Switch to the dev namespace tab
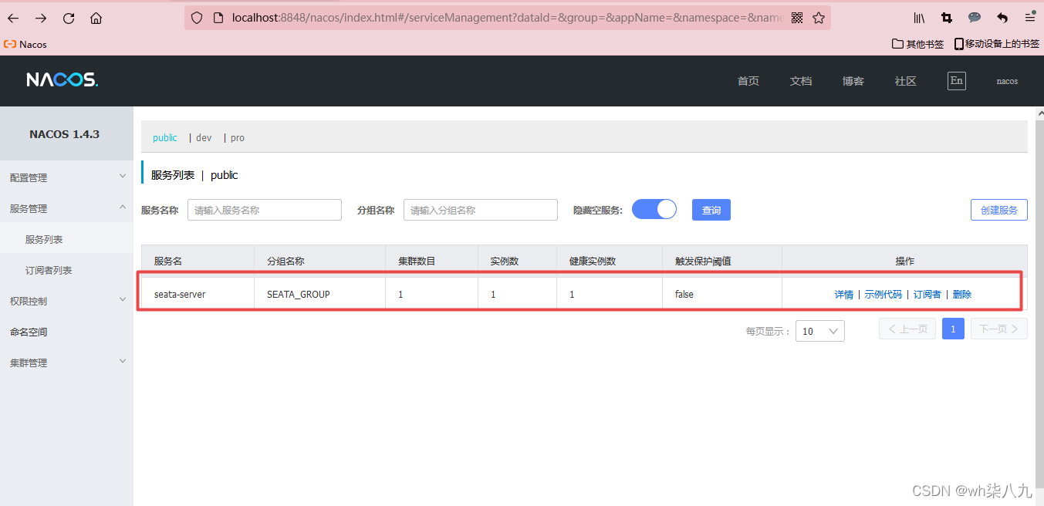The image size is (1044, 506). click(x=204, y=138)
